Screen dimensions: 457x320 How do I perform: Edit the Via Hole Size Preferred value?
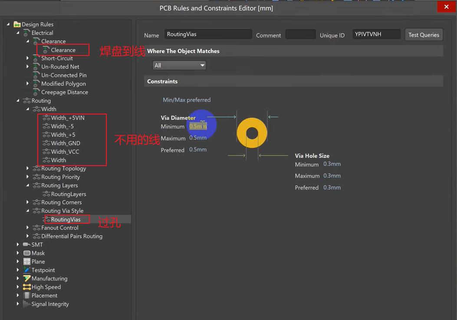point(332,187)
